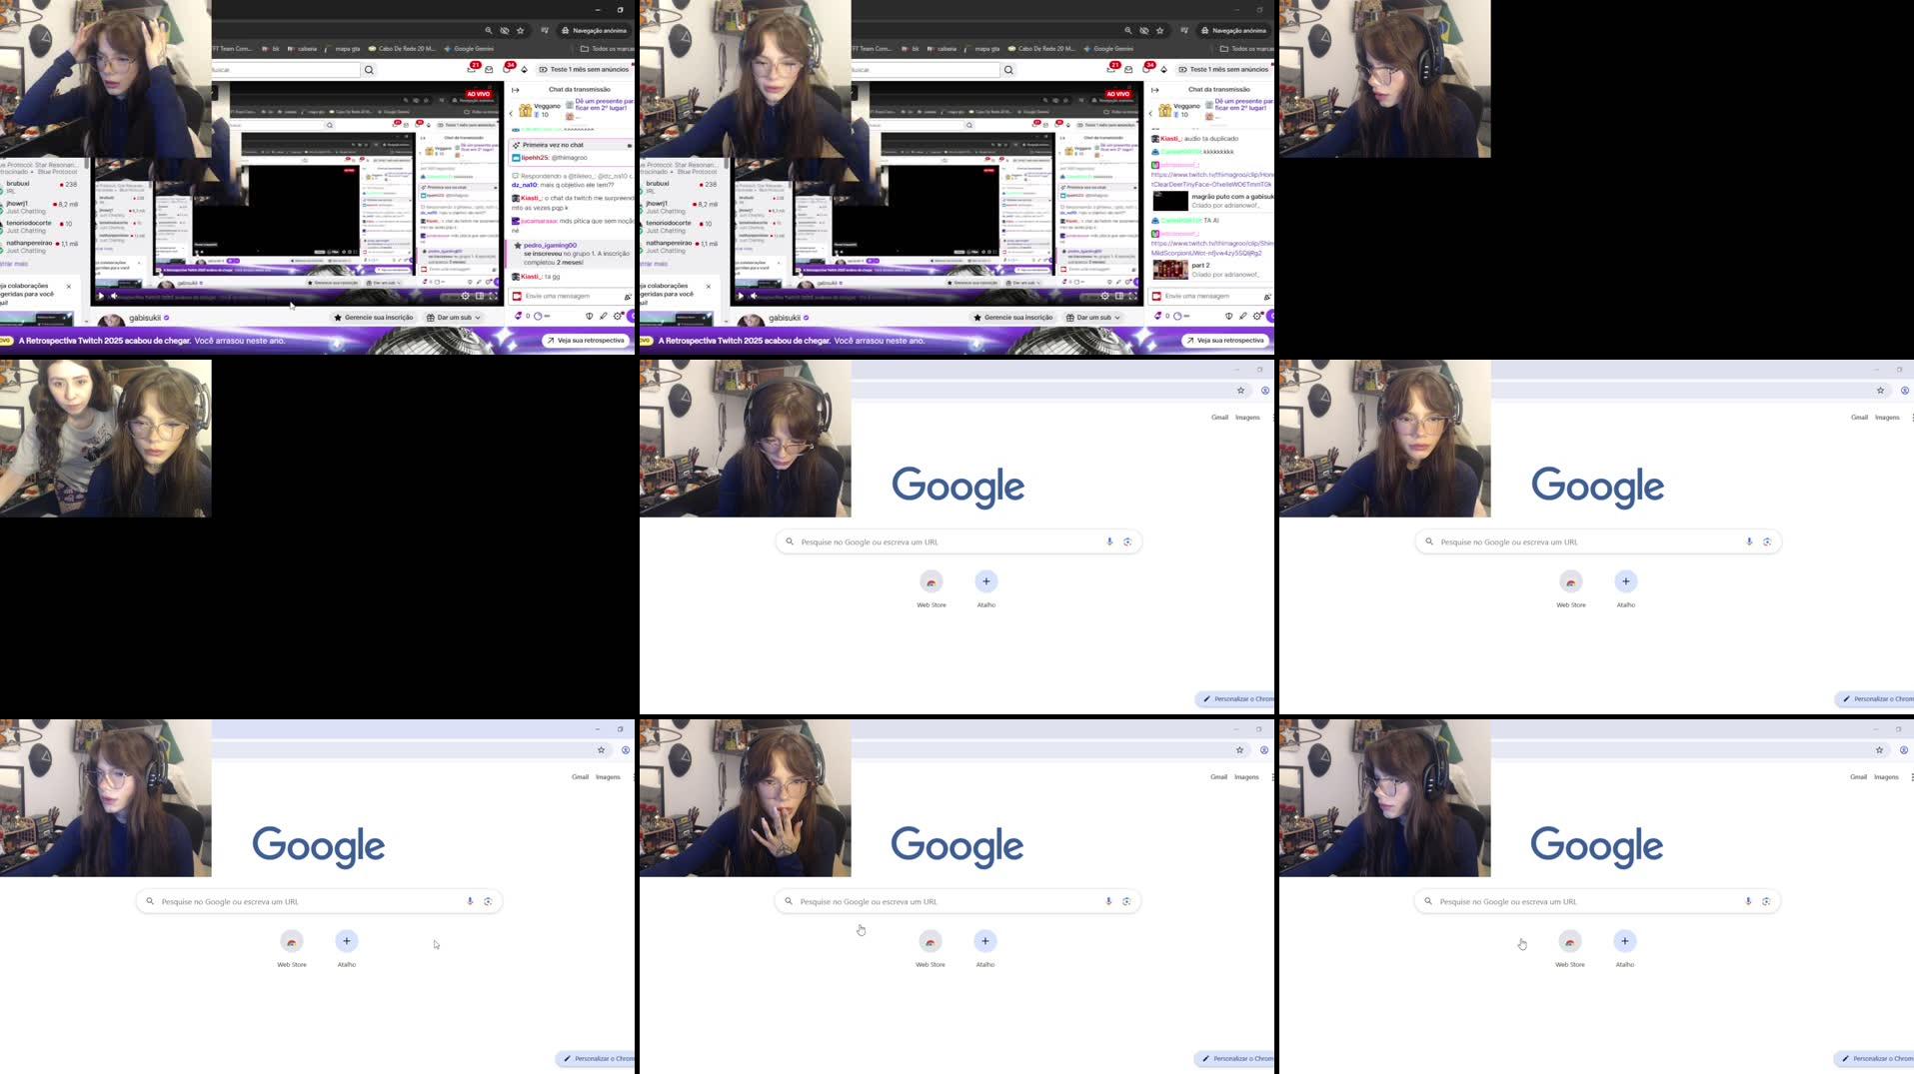
Task: Search by image using the Google Lens icon
Action: (x=1127, y=540)
